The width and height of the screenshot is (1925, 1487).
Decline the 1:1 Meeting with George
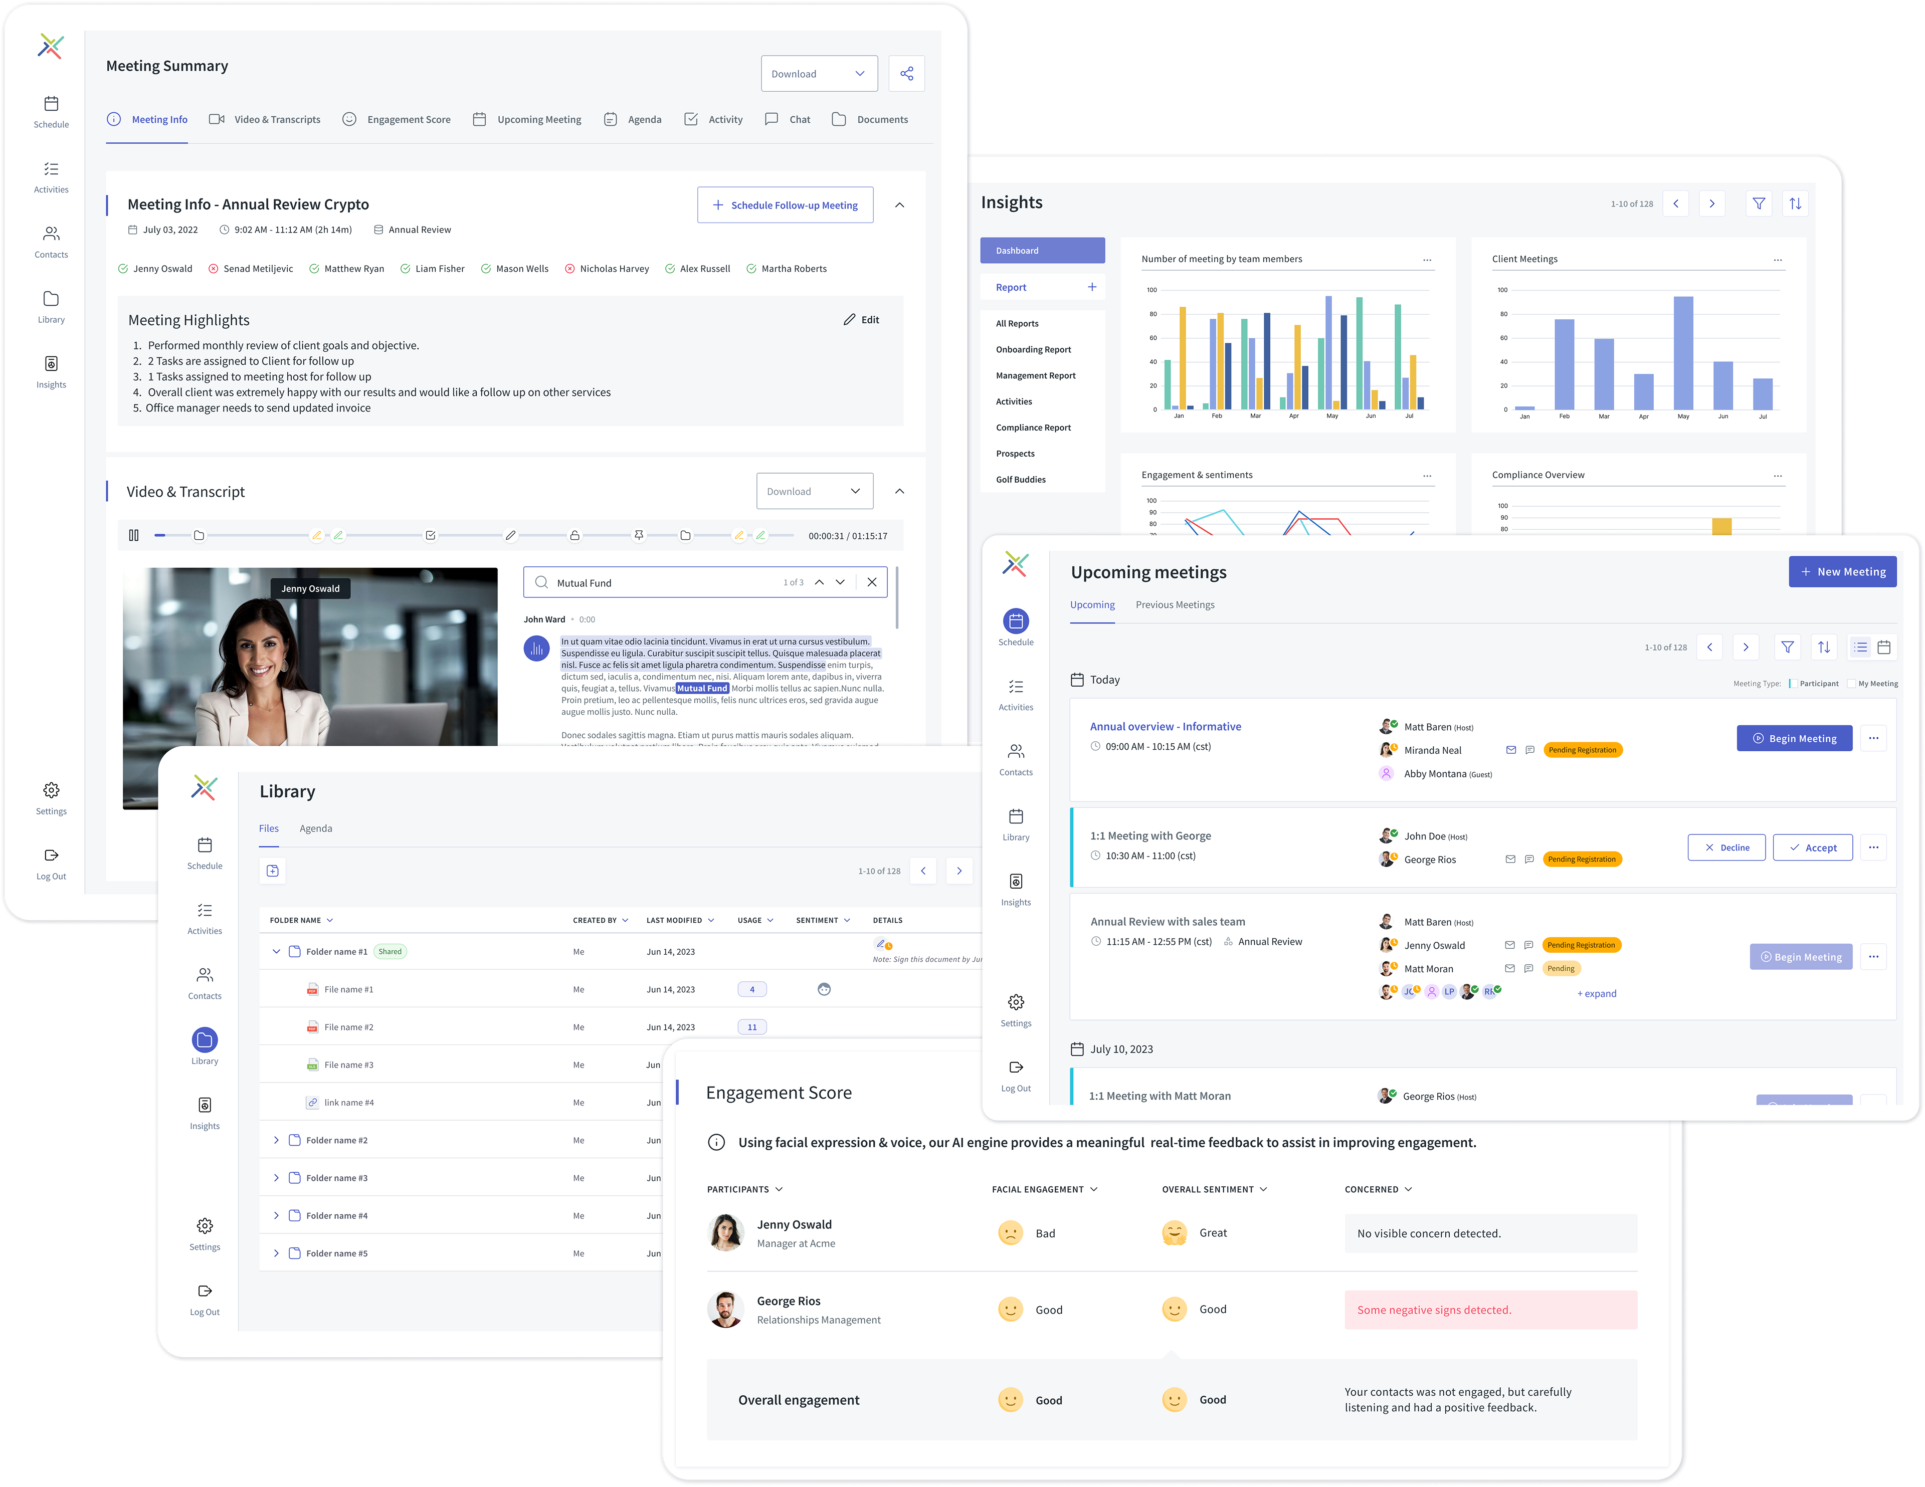coord(1726,848)
